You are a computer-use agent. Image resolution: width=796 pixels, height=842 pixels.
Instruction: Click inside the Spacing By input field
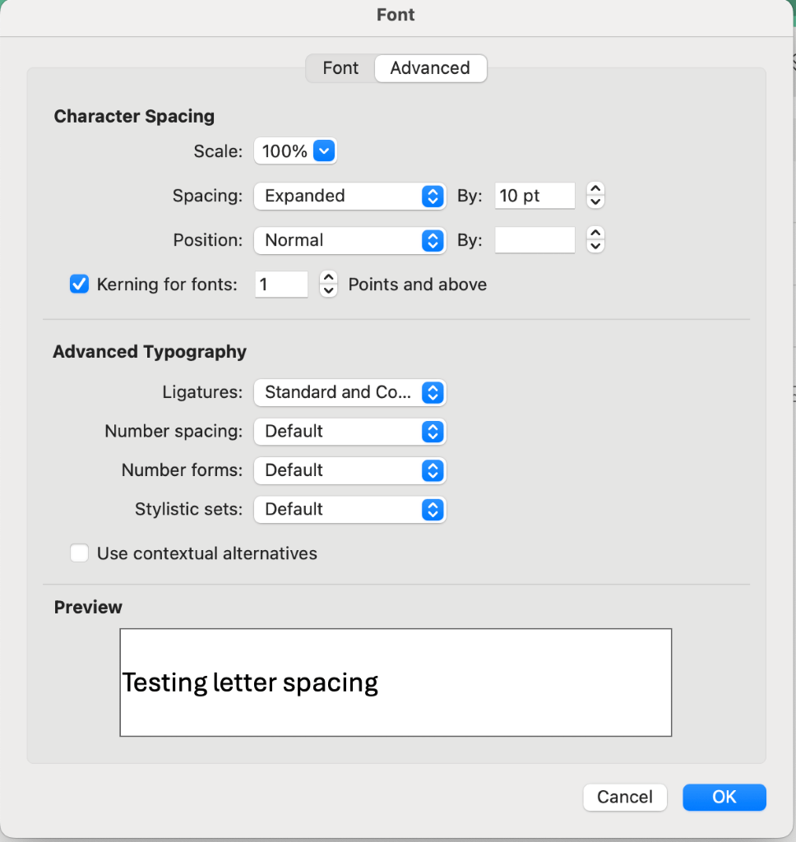(535, 196)
